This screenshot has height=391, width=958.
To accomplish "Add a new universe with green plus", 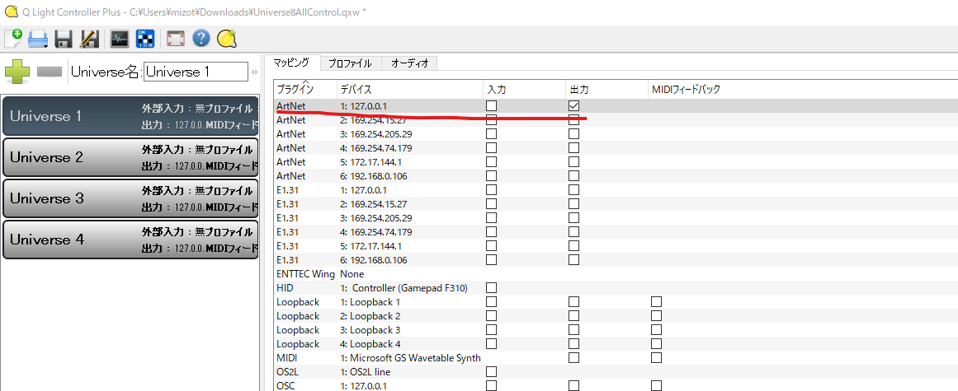I will (x=17, y=72).
